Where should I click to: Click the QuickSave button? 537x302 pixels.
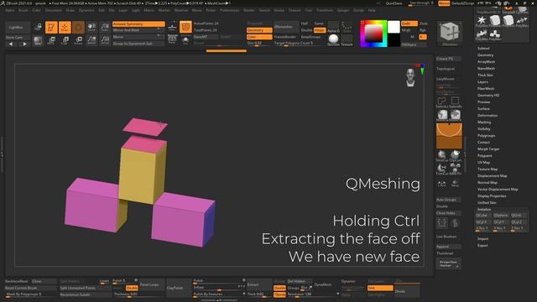(x=394, y=3)
